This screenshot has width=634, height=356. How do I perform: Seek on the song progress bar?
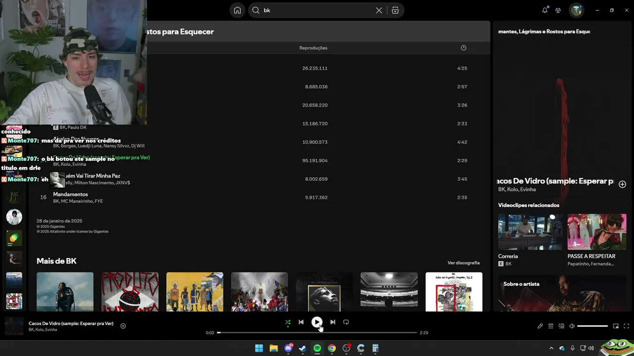coord(317,333)
